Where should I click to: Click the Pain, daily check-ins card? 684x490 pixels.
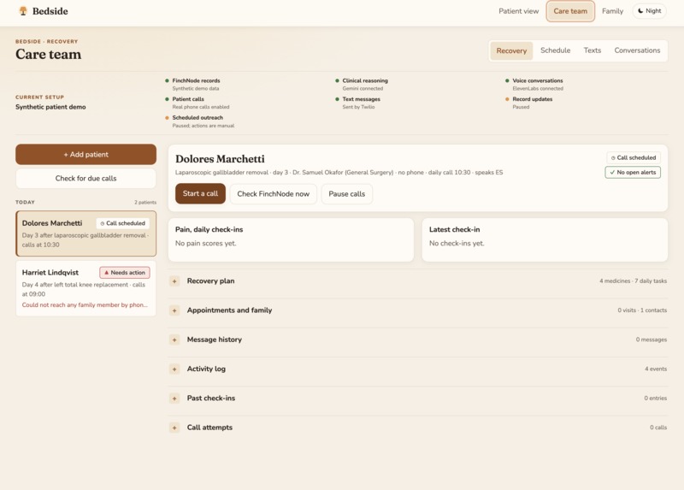(x=291, y=240)
